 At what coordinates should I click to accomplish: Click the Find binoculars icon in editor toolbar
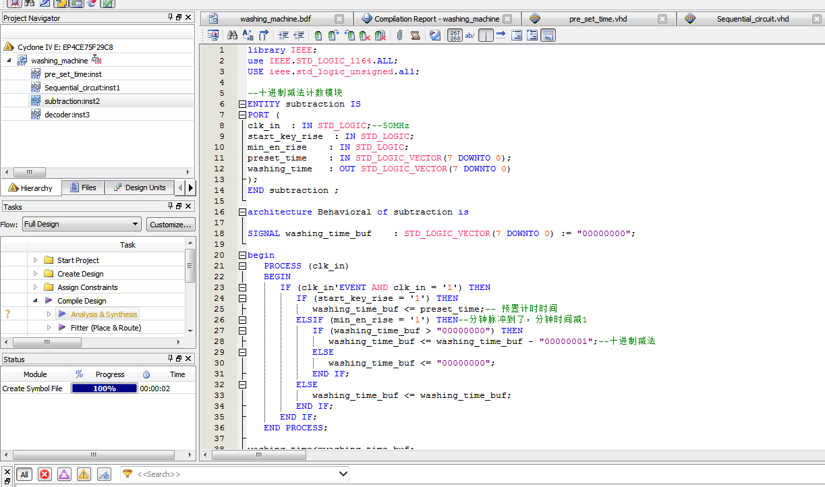(x=231, y=35)
